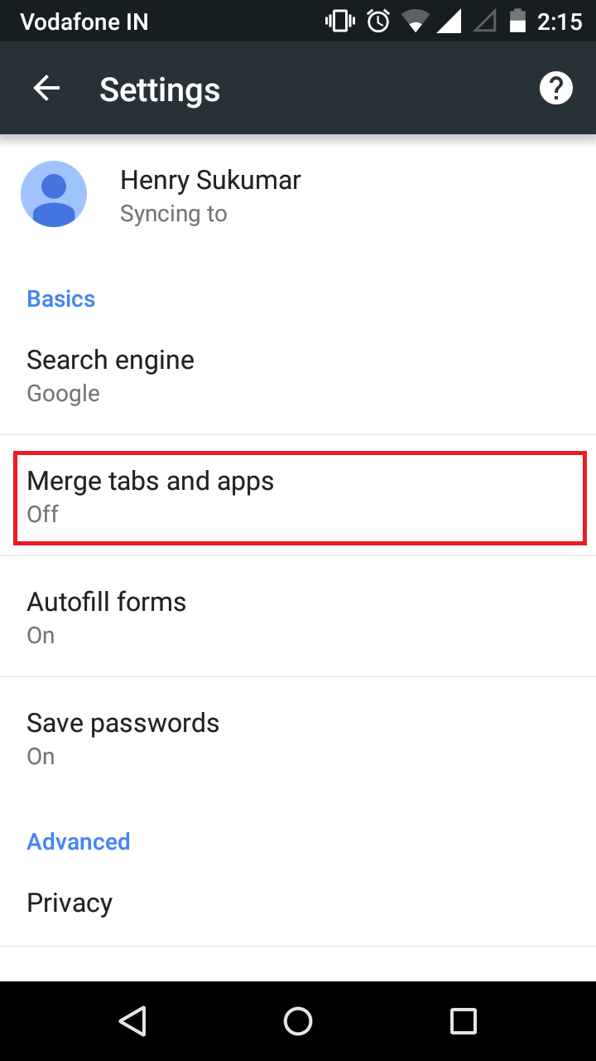The width and height of the screenshot is (596, 1061).
Task: Open the Advanced section
Action: pyautogui.click(x=78, y=841)
